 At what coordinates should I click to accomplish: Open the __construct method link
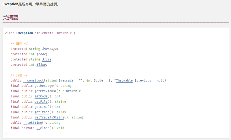pos(34,81)
